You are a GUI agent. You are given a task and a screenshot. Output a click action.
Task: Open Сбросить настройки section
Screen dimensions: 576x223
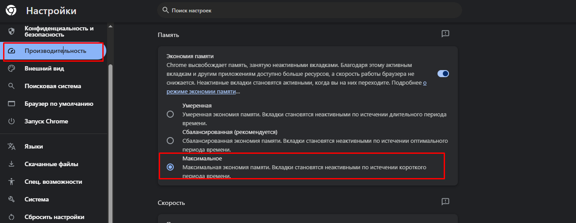coord(54,217)
